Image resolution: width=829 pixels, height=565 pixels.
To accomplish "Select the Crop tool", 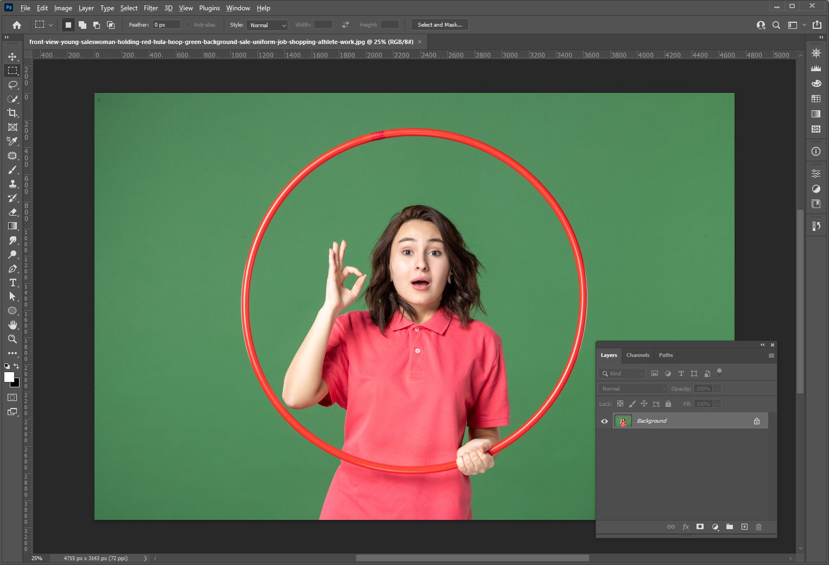I will coord(12,113).
